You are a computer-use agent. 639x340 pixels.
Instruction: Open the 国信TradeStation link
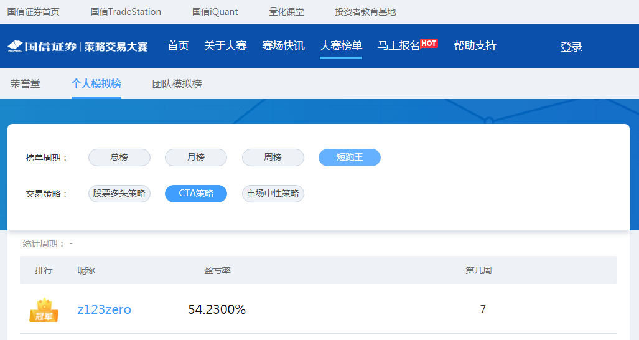pos(126,12)
